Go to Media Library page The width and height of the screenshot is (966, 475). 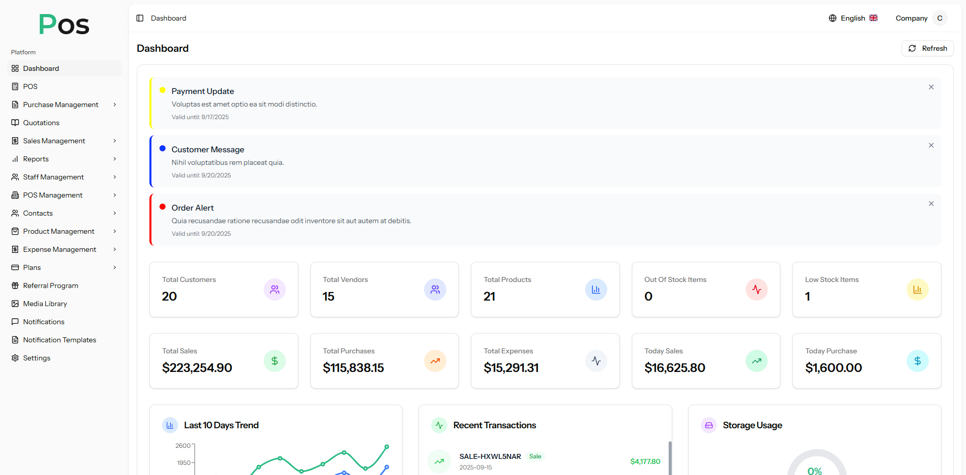[x=45, y=304]
